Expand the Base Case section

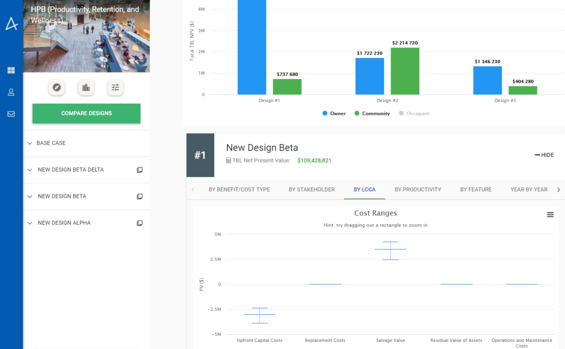click(51, 143)
